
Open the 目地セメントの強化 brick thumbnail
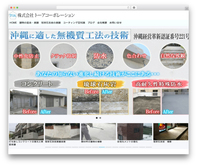(x=135, y=131)
